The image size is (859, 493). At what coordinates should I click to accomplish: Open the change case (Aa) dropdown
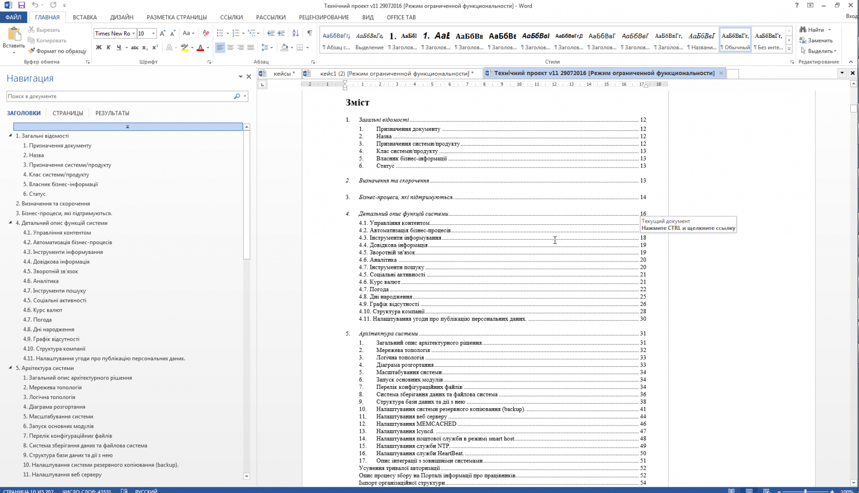tap(189, 33)
